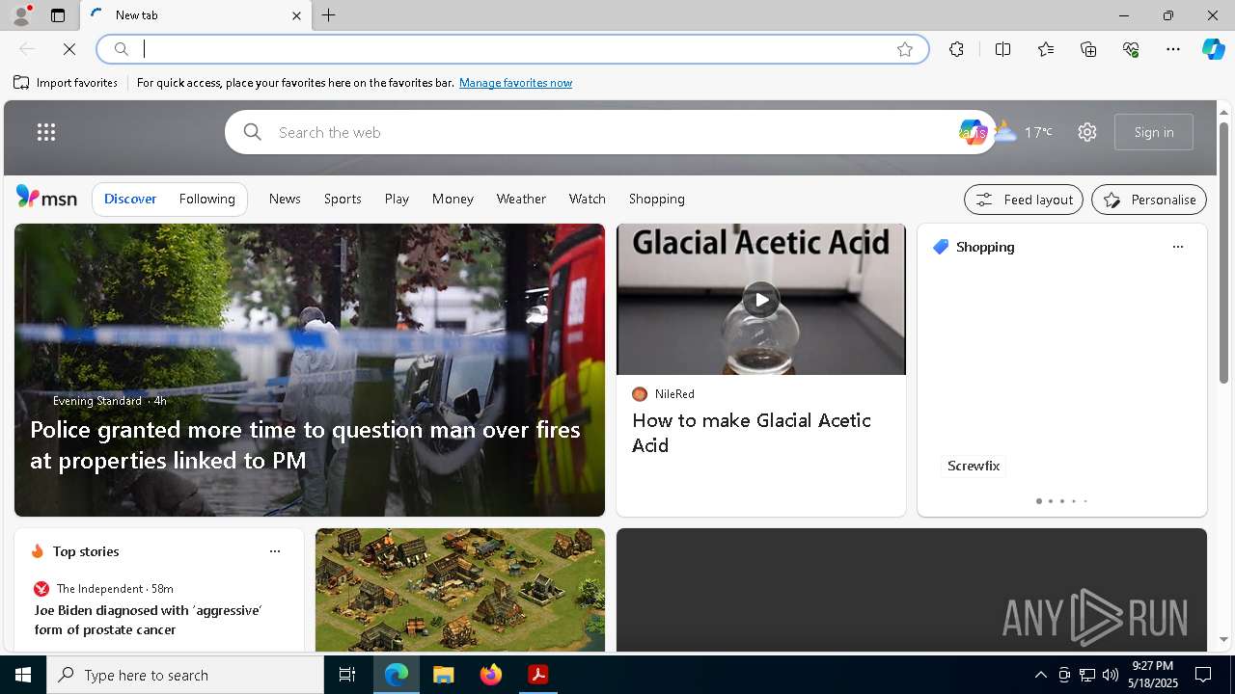The width and height of the screenshot is (1235, 694).
Task: Go to the msn logo home
Action: click(x=46, y=198)
